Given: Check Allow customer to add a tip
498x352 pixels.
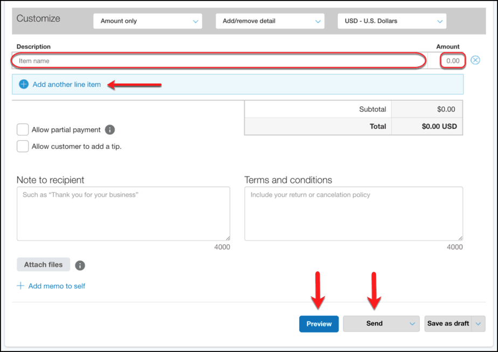Looking at the screenshot, I should 22,146.
